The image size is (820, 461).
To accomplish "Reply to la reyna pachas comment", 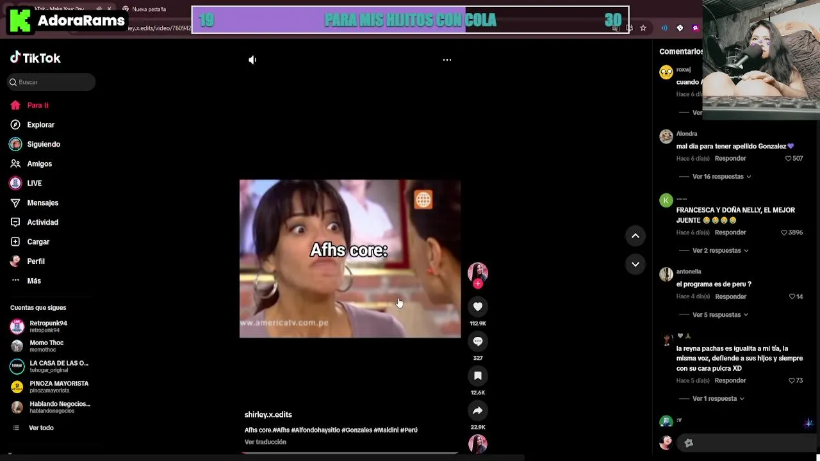I will coord(730,380).
